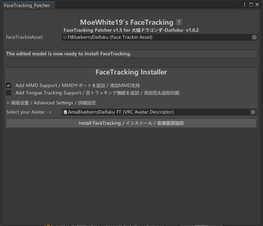Click Install FaceTracking button
Screen dimensions: 263x226
[x=131, y=123]
